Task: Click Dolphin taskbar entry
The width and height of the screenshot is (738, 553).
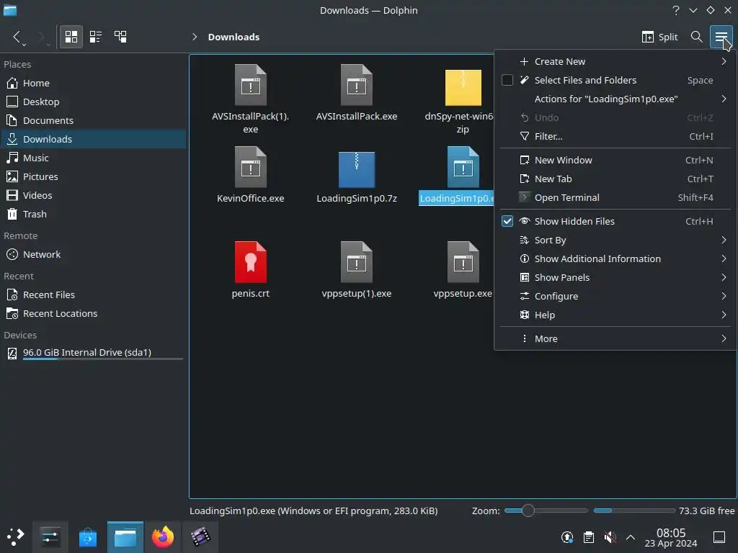Action: 125,536
